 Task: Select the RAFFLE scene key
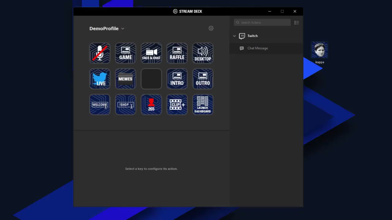[177, 53]
